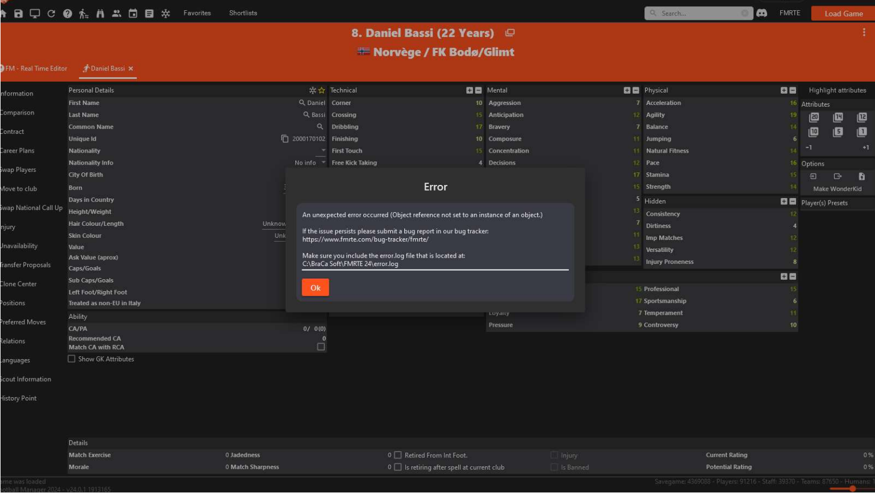Screen dimensions: 875x493
Task: Click the calendar icon in the toolbar
Action: pos(132,12)
